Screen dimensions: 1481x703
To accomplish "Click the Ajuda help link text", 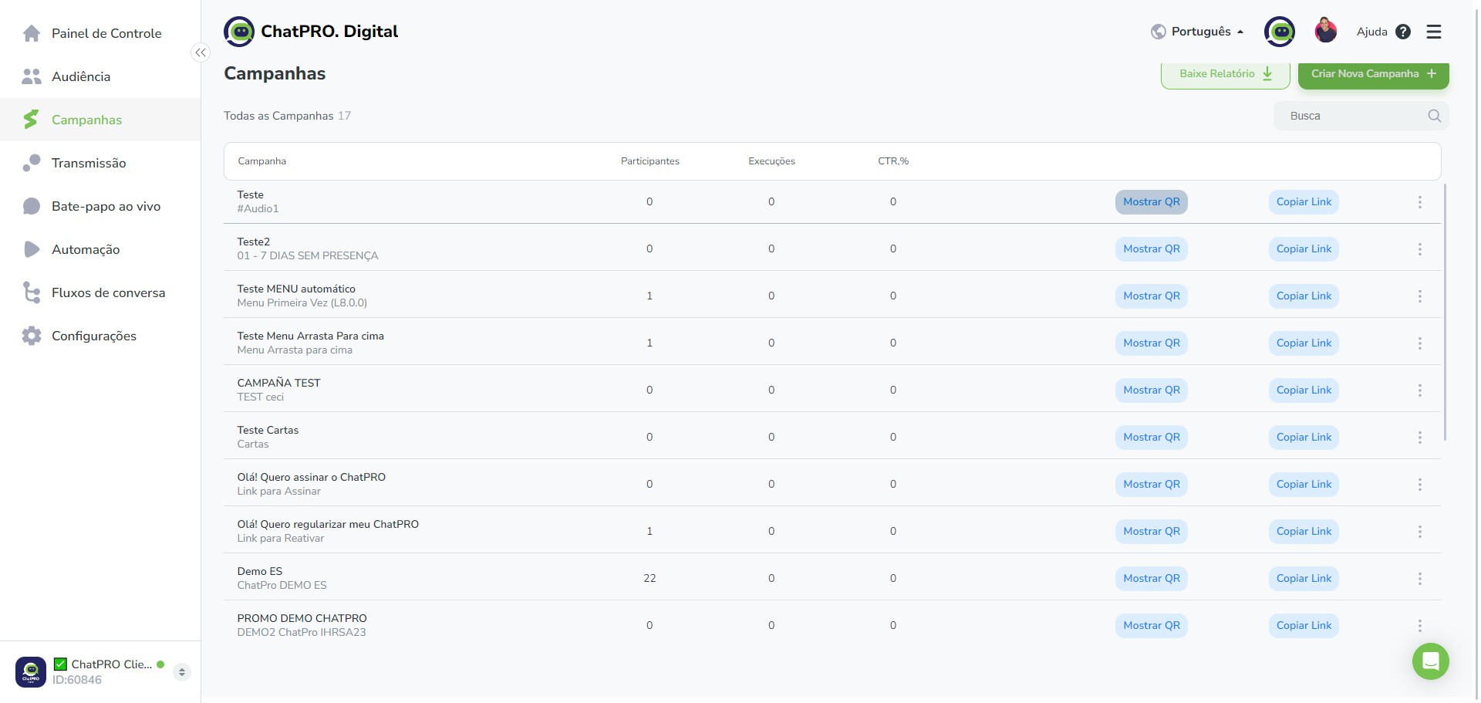I will pyautogui.click(x=1371, y=32).
